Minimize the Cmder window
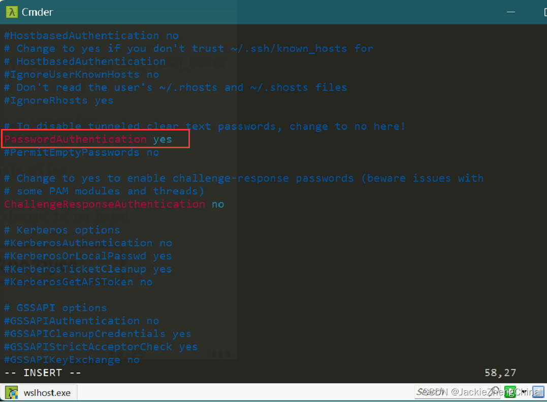 click(511, 12)
